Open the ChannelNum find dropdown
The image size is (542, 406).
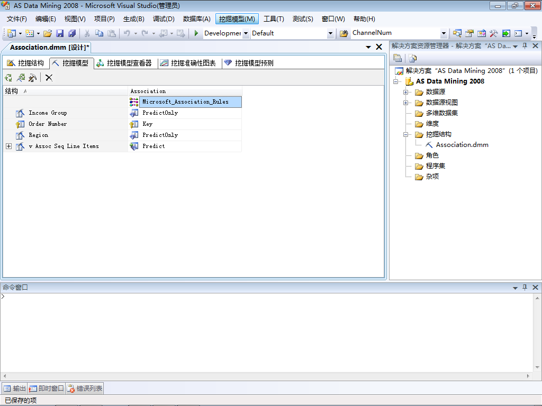point(444,33)
